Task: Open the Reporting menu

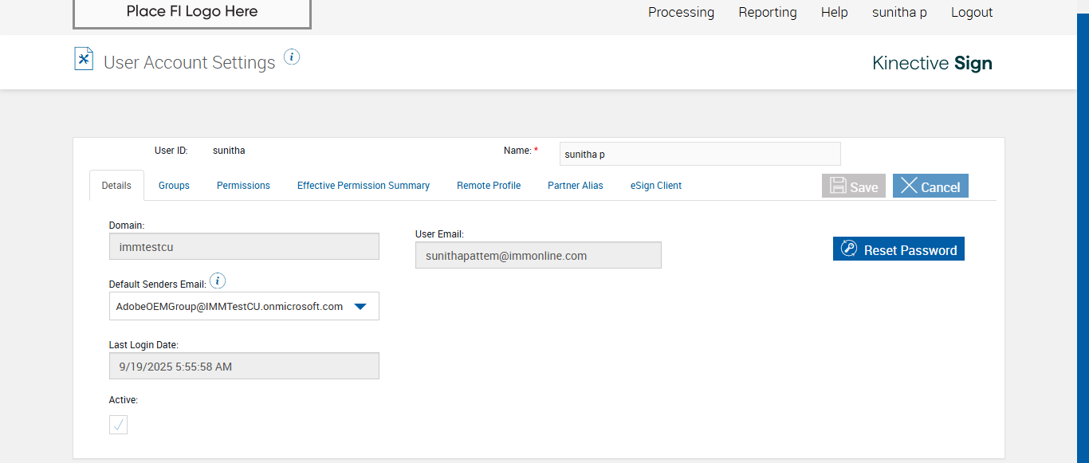Action: click(768, 13)
